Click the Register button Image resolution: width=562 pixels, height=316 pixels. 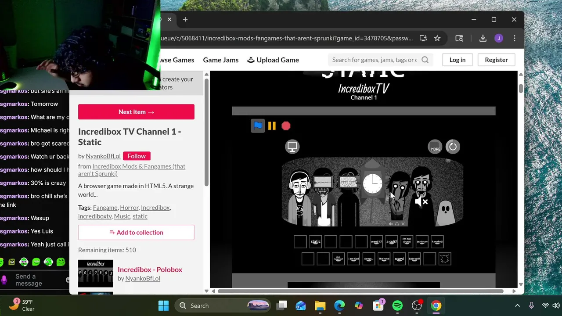tap(496, 60)
